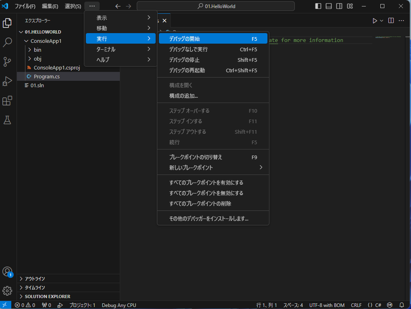Select その他のデバッガーをインストールします...
Screen dimensions: 411x309
click(213, 219)
